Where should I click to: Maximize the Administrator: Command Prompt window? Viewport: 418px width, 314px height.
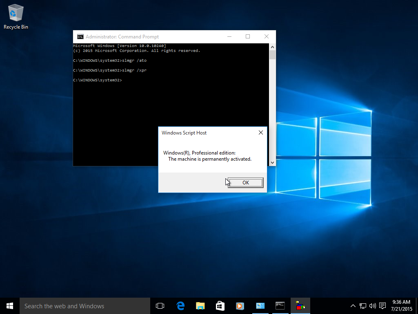pos(248,36)
